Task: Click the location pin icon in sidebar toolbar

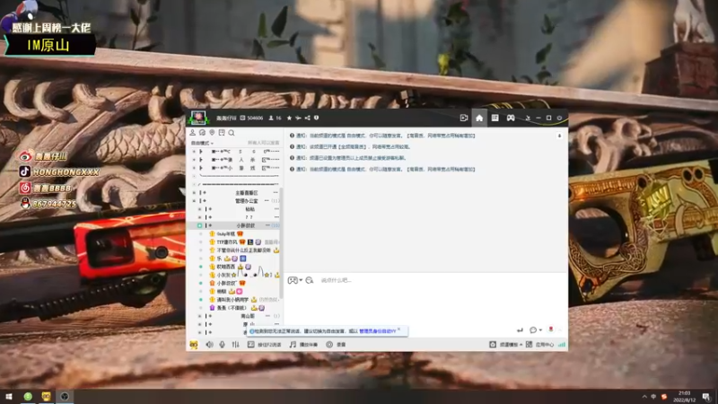Action: click(212, 132)
